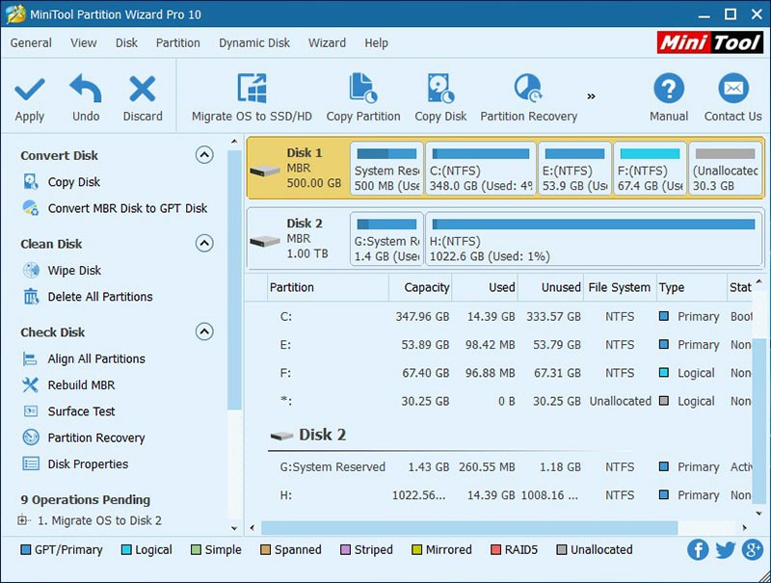The height and width of the screenshot is (583, 771).
Task: Open the Dynamic Disk menu
Action: (254, 43)
